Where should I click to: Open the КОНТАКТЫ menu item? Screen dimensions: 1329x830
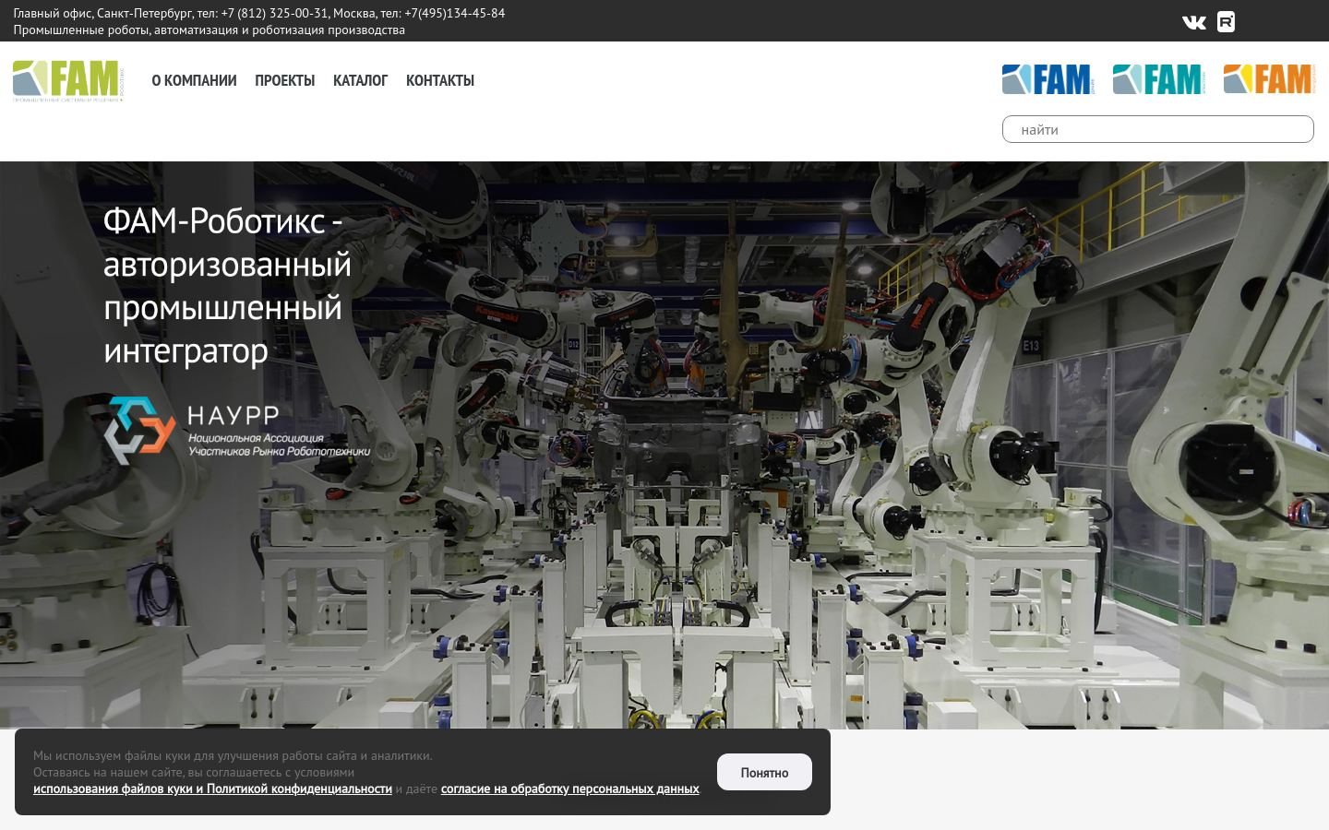[440, 80]
